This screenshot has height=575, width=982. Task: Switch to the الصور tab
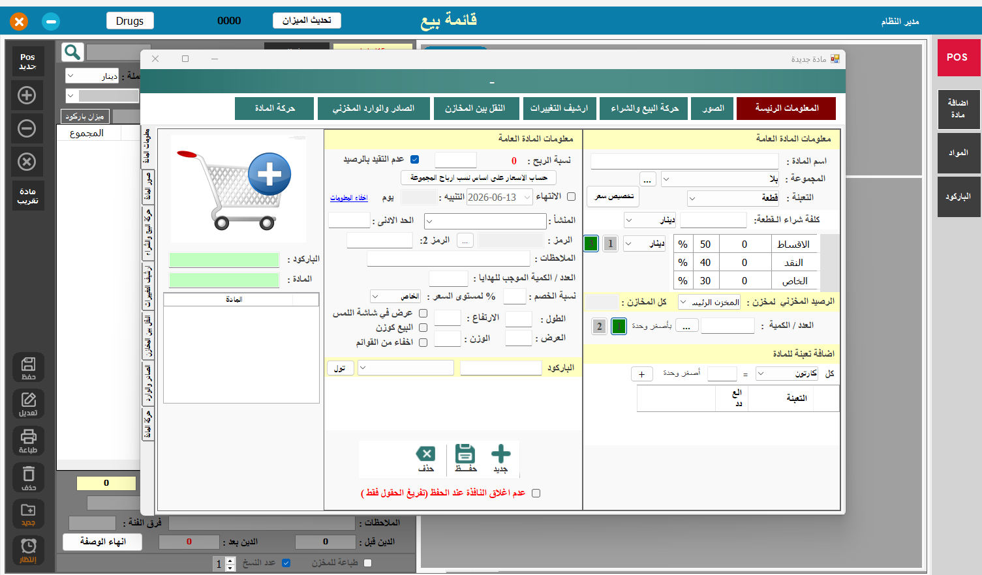tap(713, 108)
